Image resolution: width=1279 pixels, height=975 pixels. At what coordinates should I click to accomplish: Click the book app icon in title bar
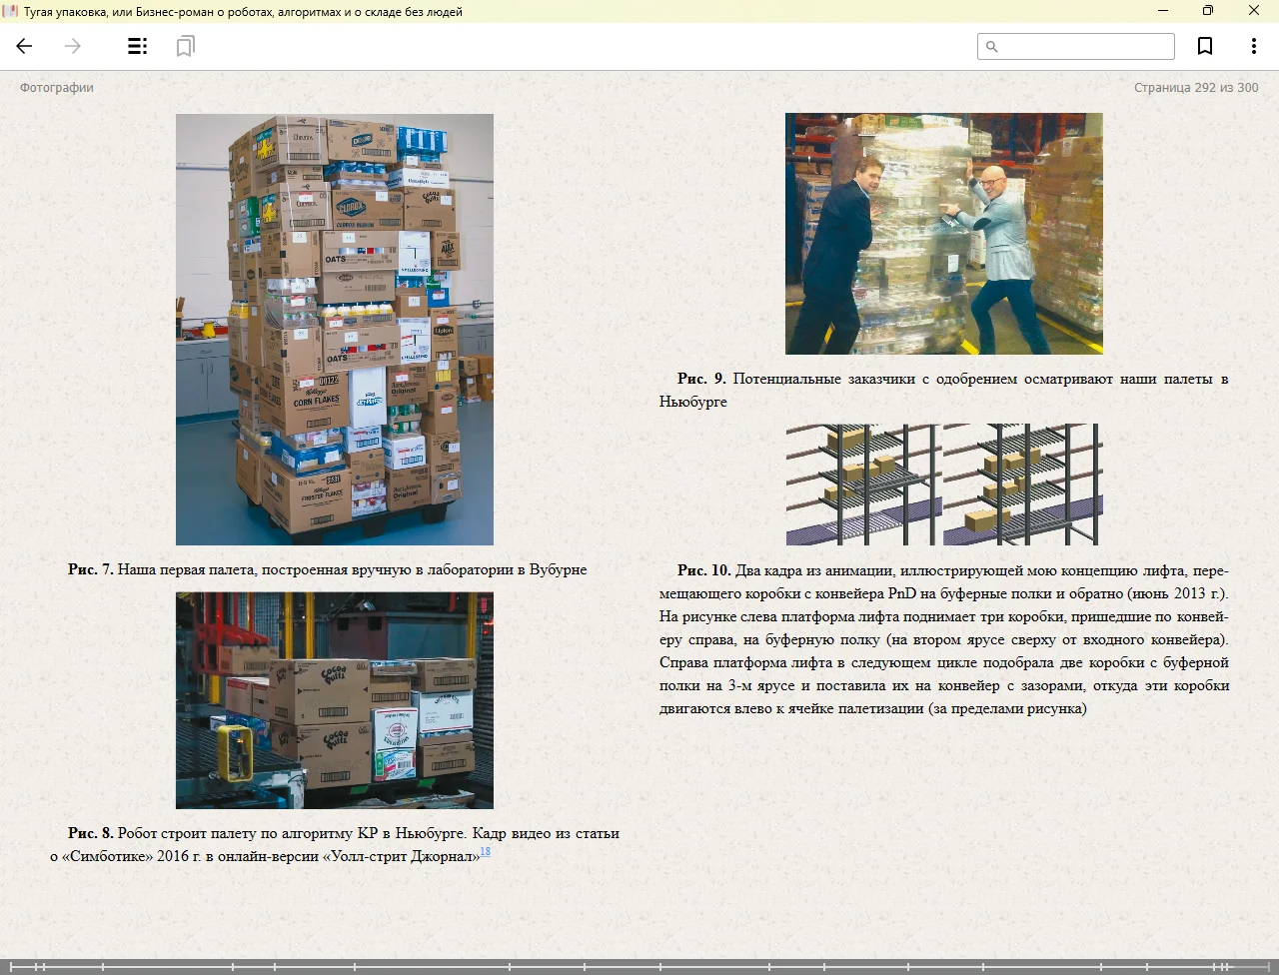pos(11,11)
